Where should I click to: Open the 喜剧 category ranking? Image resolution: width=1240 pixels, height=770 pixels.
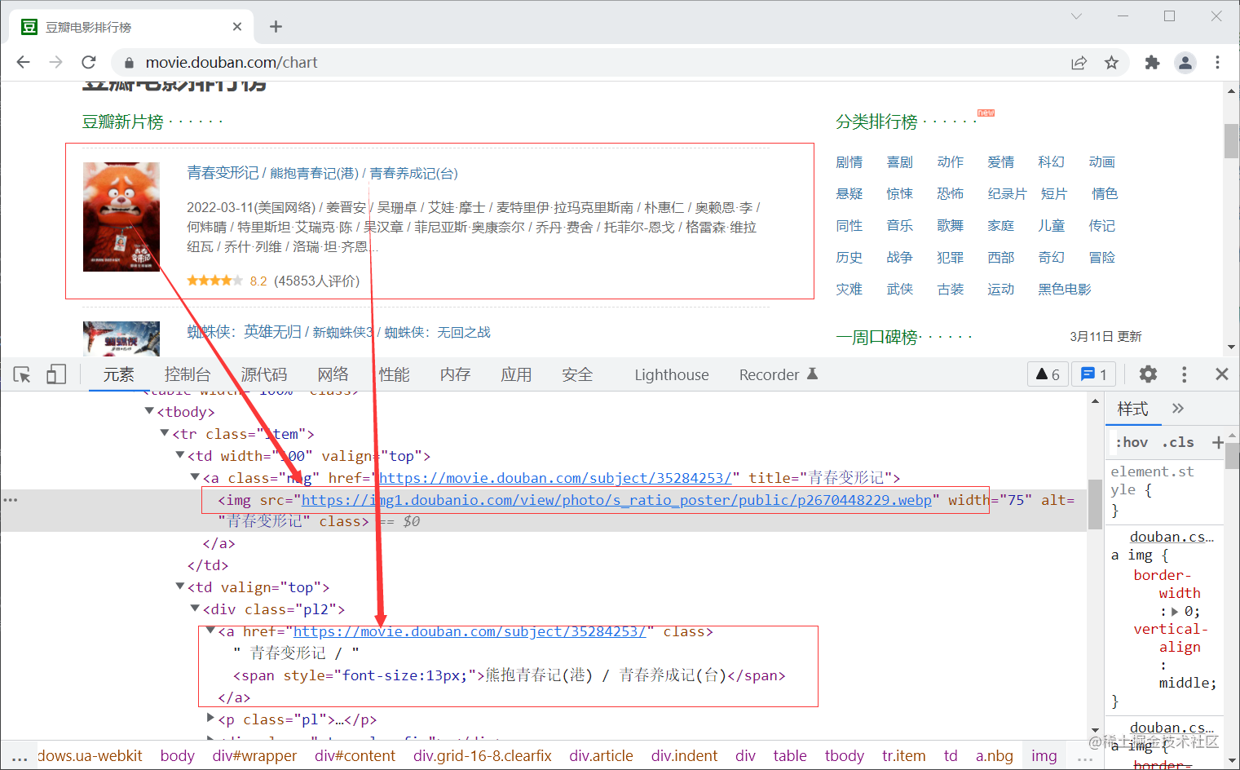(900, 162)
